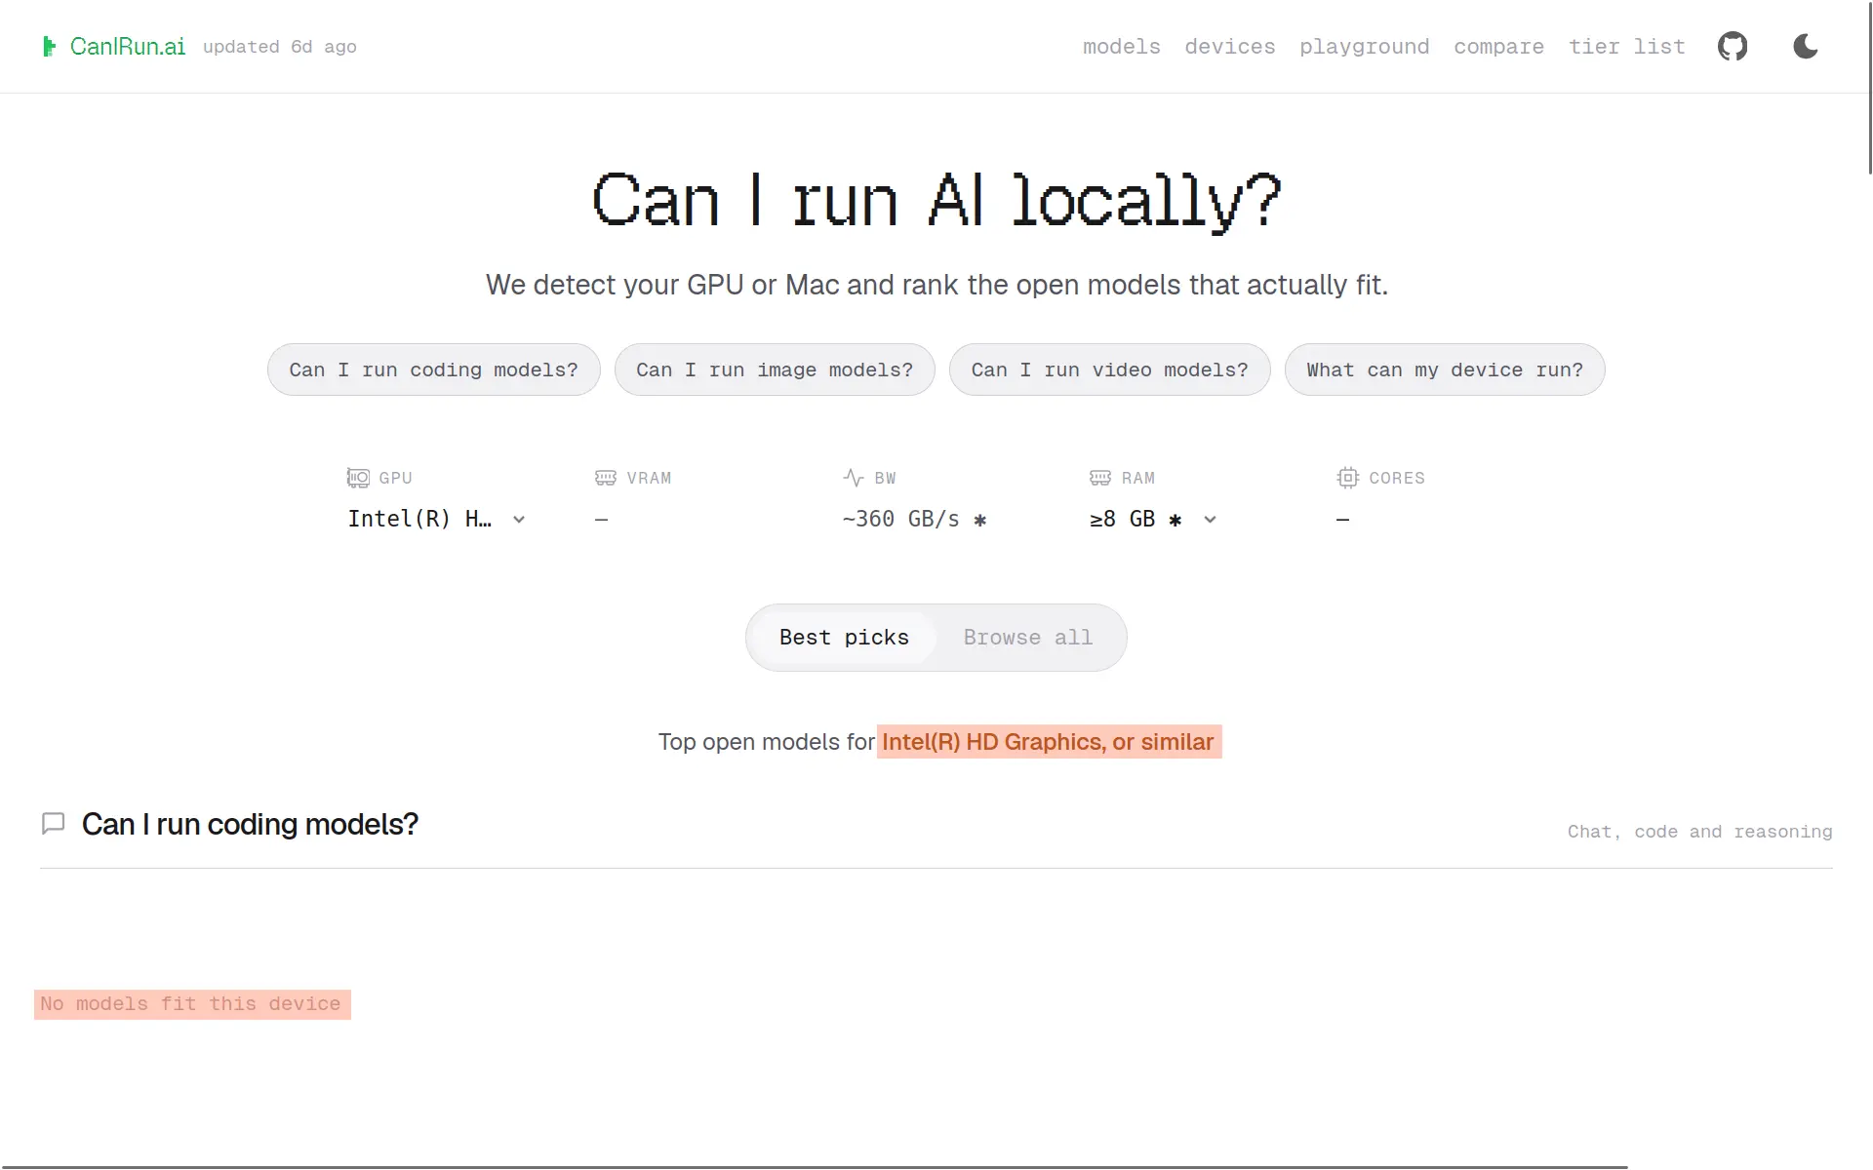Open the playground nav item
1873x1170 pixels.
click(1364, 47)
